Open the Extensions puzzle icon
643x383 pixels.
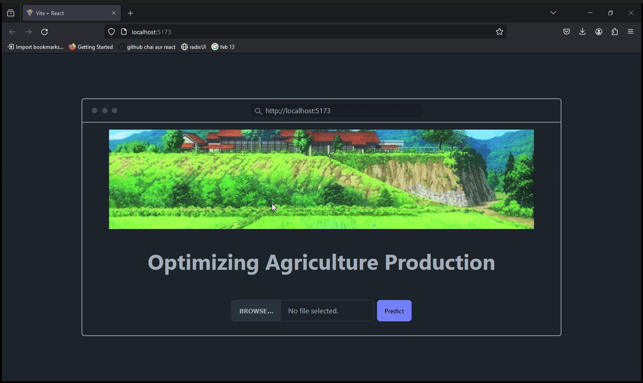(615, 32)
